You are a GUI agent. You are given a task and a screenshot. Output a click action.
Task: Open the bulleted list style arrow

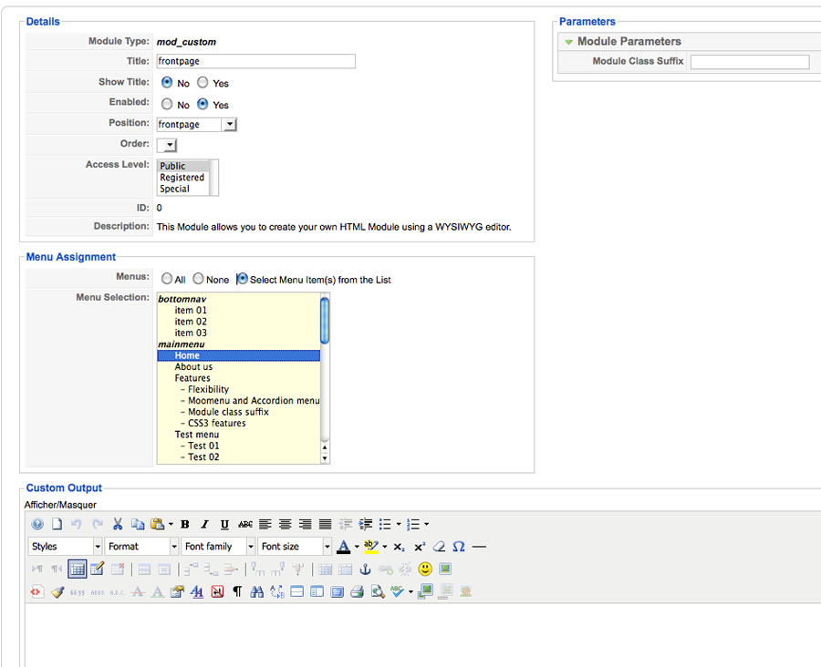(x=399, y=524)
